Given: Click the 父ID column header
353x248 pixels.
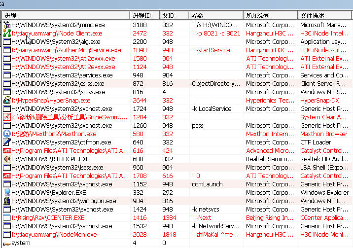Looking at the screenshot, I should click(x=174, y=15).
